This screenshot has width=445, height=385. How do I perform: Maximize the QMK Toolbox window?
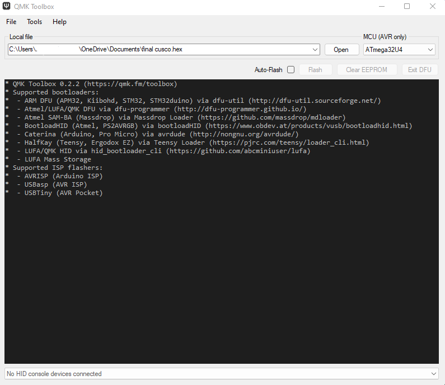click(x=407, y=6)
